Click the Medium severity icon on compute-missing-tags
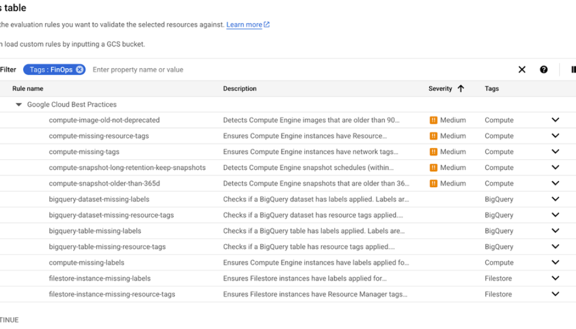 tap(434, 151)
